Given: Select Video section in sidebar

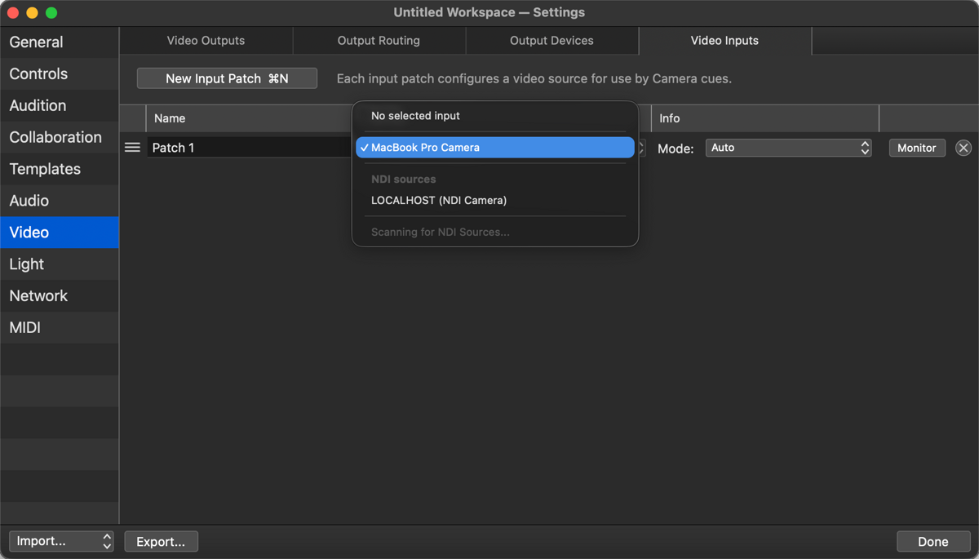Looking at the screenshot, I should 60,233.
